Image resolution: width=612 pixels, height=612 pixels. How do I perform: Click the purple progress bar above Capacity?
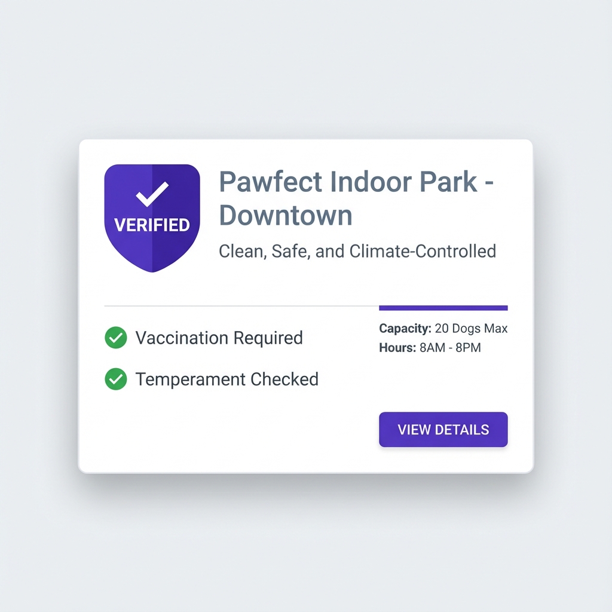(443, 307)
